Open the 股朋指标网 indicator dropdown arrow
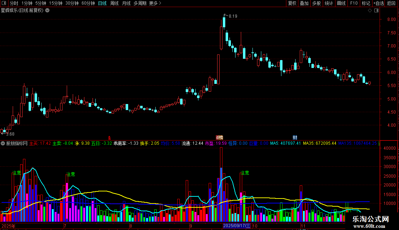 click(x=3, y=143)
